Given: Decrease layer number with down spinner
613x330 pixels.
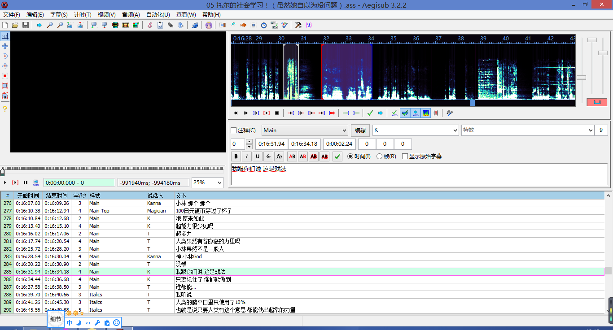Looking at the screenshot, I should [x=249, y=147].
